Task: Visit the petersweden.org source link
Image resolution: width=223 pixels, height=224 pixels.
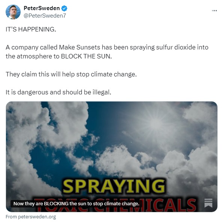Action: (x=37, y=217)
